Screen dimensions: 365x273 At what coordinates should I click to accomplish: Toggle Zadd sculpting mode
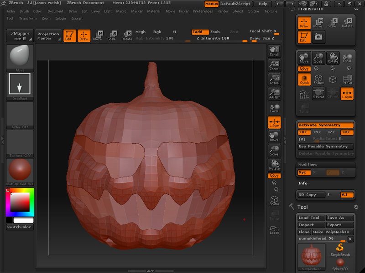[200, 32]
